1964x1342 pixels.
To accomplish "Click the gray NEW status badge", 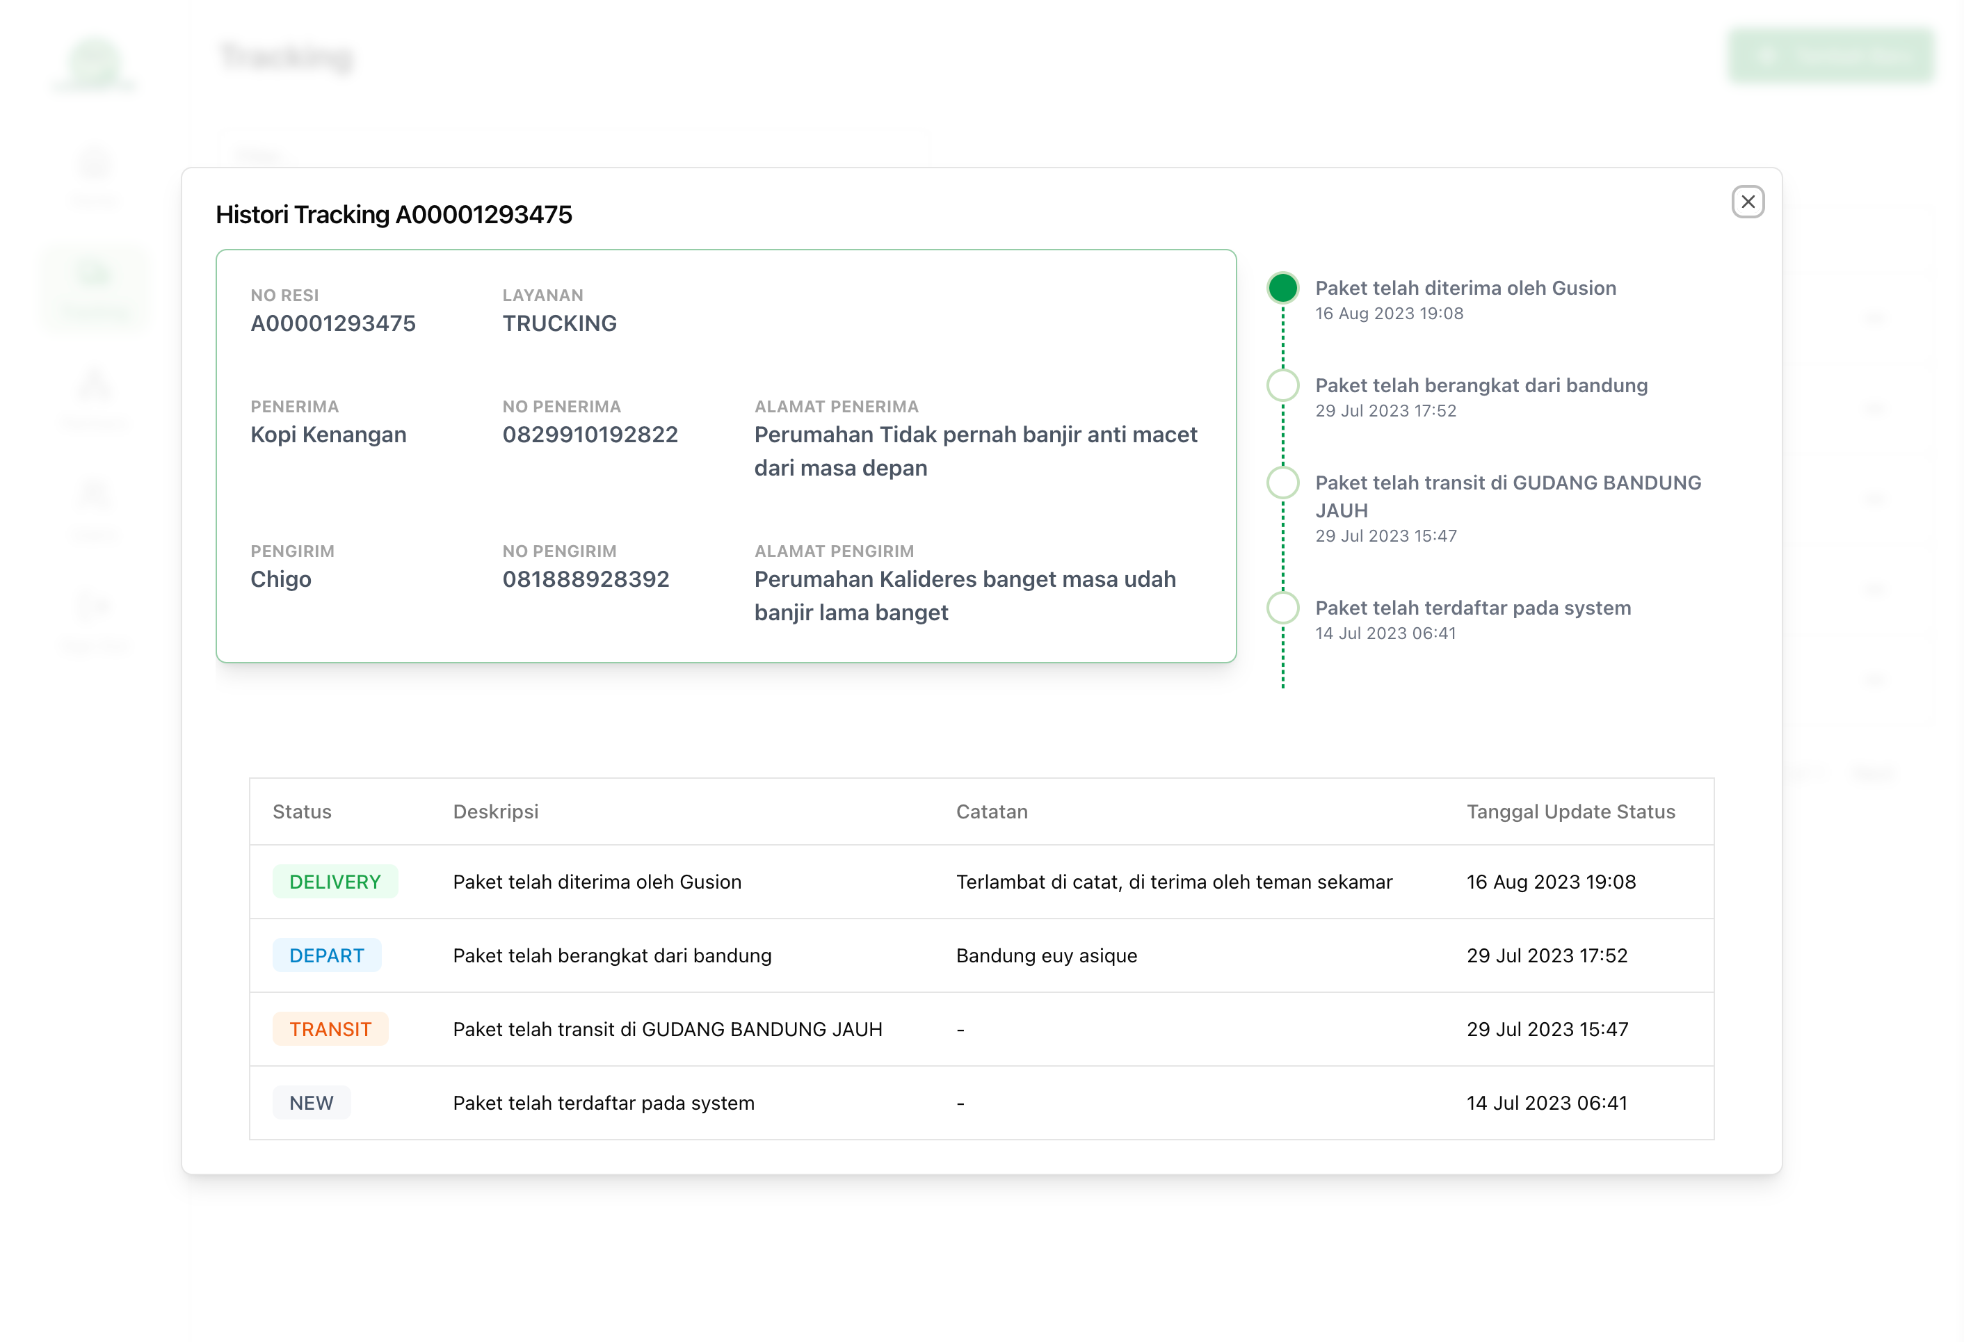I will pyautogui.click(x=311, y=1102).
